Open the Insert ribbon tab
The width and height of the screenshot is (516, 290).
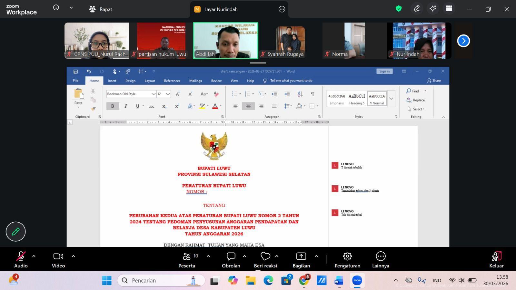click(112, 81)
